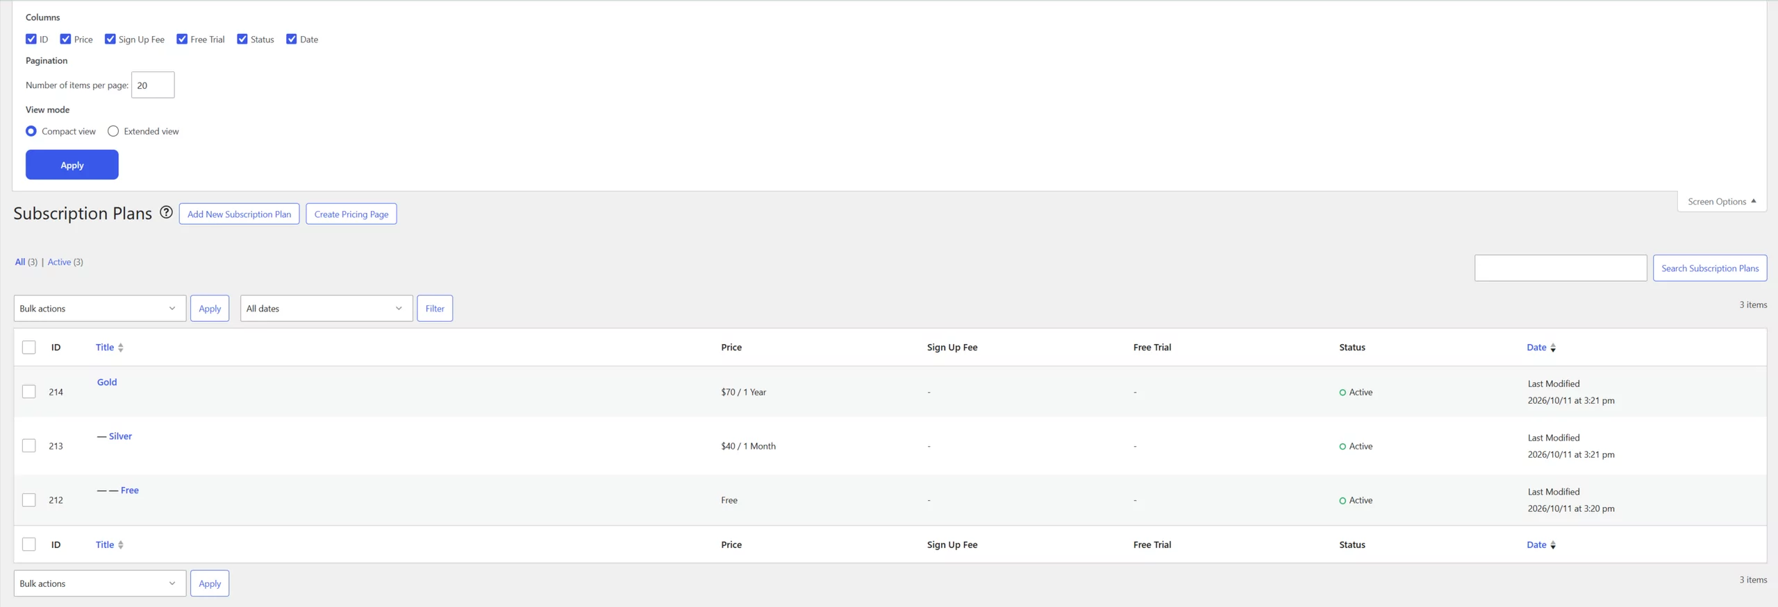
Task: Apply the bottom bulk action
Action: point(210,583)
